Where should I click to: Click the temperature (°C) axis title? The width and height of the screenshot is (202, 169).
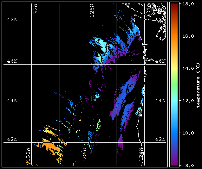(199, 85)
